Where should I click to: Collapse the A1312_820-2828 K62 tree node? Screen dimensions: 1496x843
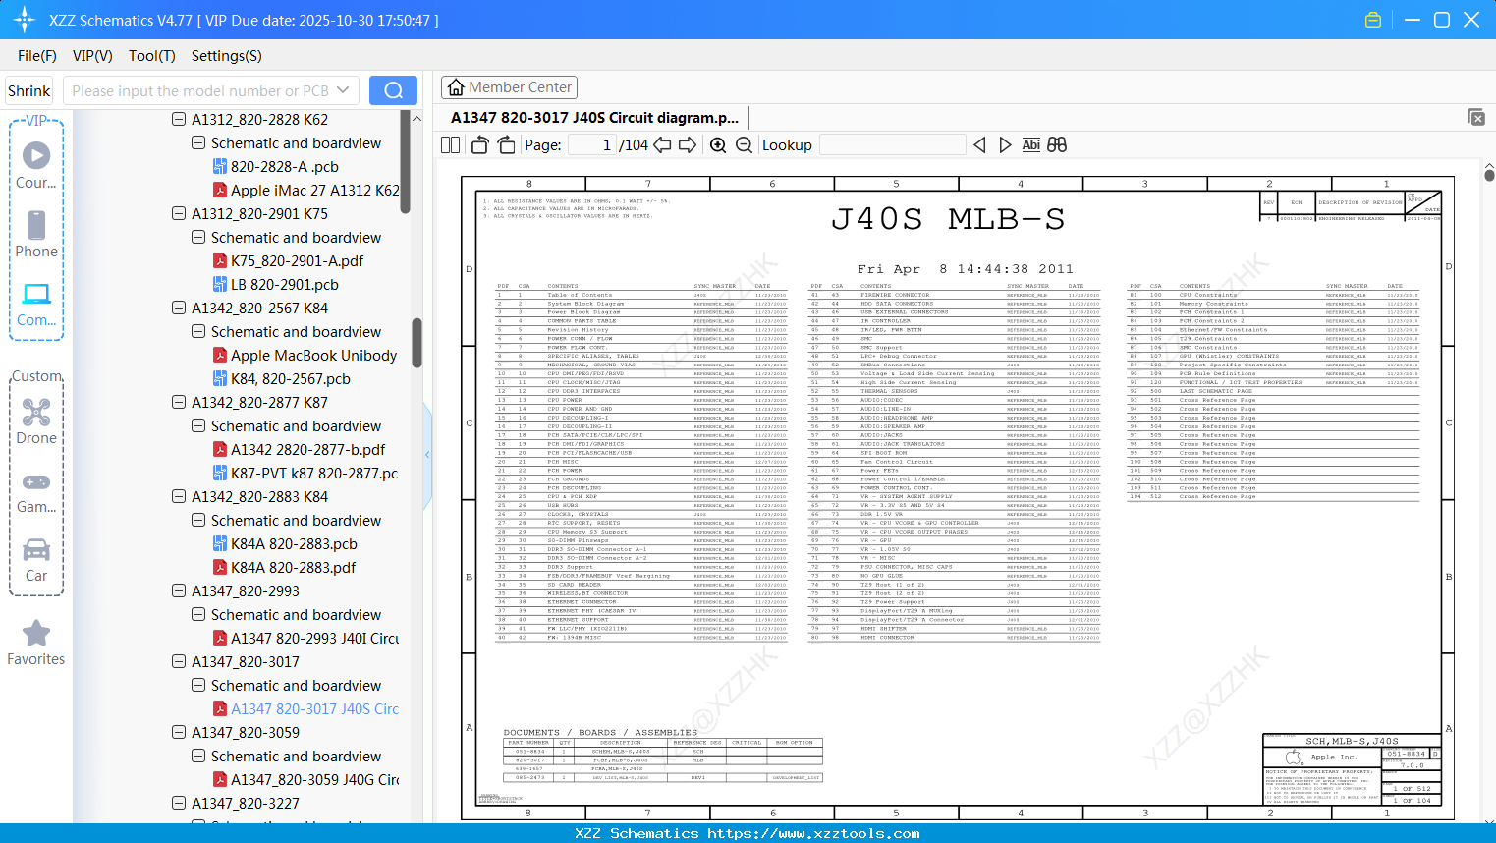coord(179,119)
